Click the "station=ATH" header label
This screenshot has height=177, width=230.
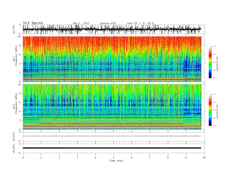click(x=108, y=23)
